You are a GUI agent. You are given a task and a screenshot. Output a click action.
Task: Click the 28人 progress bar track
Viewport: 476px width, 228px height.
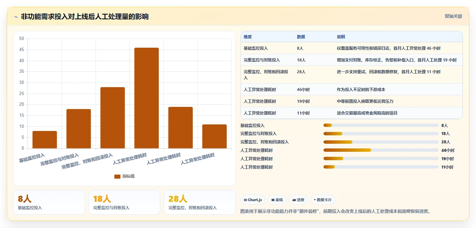point(381,142)
